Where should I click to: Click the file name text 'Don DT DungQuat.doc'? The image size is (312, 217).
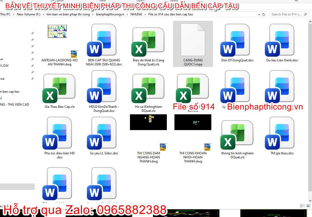(237, 60)
